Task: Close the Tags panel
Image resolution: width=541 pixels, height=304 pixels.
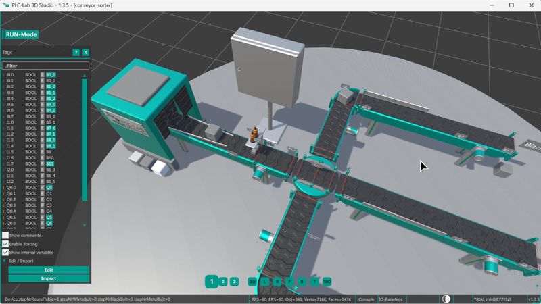Action: point(85,53)
